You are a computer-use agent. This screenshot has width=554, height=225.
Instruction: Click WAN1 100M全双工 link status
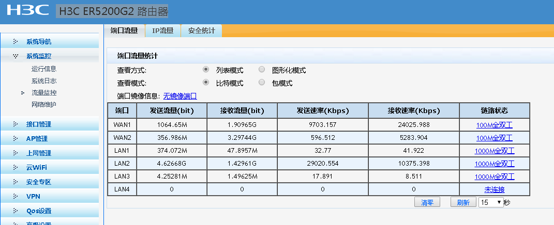(495, 125)
